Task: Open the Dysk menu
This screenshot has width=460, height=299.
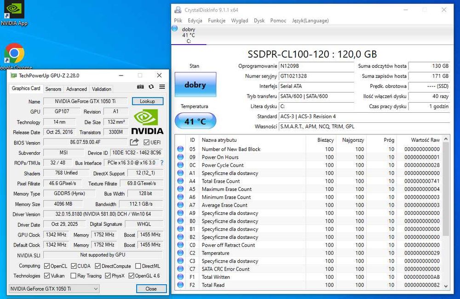Action: [x=259, y=21]
